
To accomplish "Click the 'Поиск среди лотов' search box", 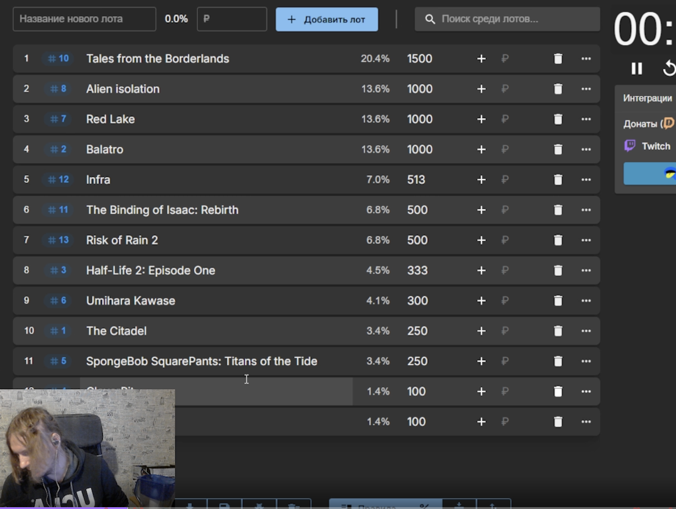I will pyautogui.click(x=507, y=19).
